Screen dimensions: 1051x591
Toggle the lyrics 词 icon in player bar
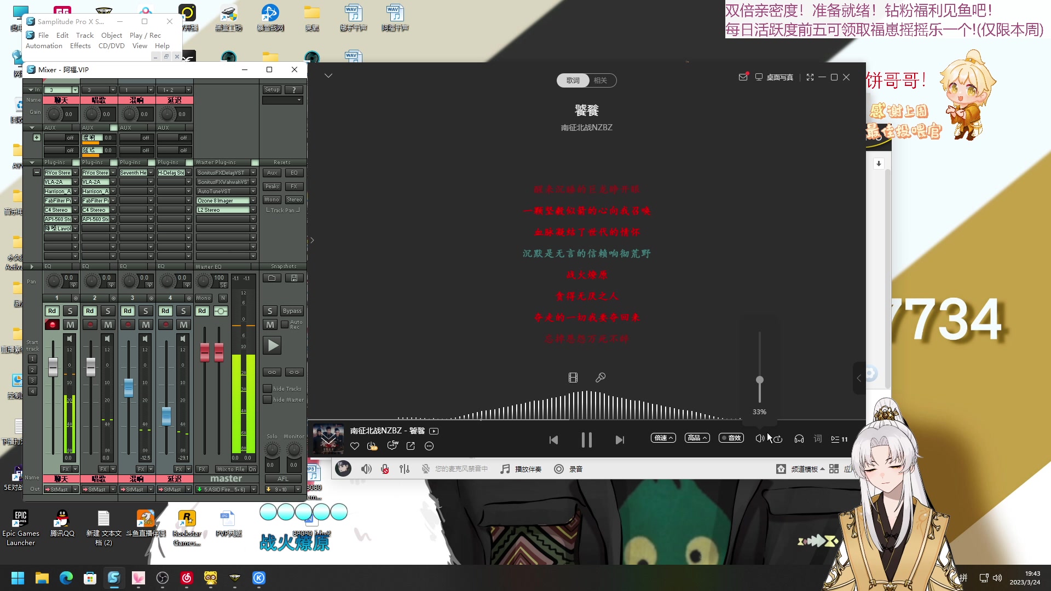[818, 438]
